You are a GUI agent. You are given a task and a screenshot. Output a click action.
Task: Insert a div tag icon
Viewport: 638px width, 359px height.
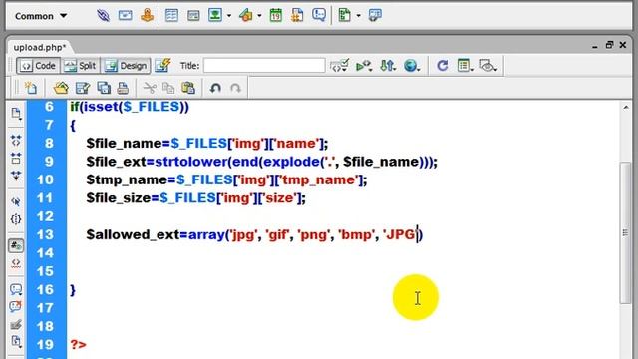click(x=193, y=16)
